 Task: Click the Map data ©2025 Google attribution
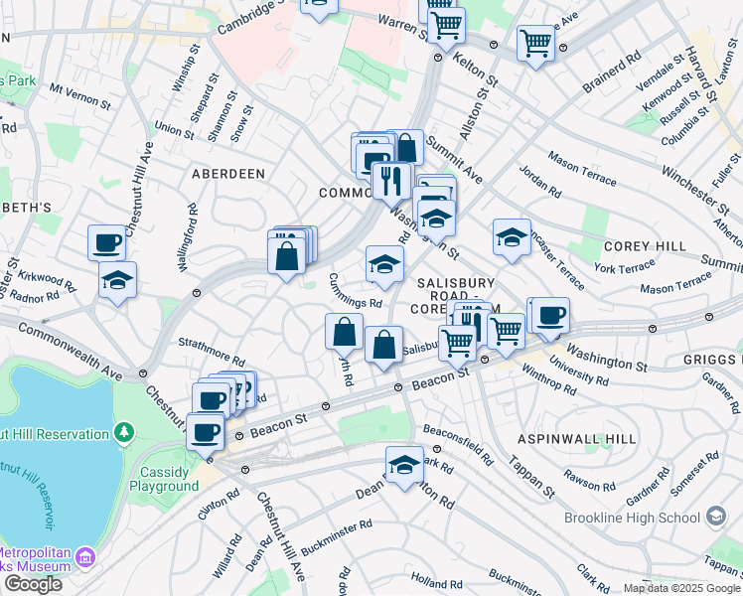(x=681, y=588)
